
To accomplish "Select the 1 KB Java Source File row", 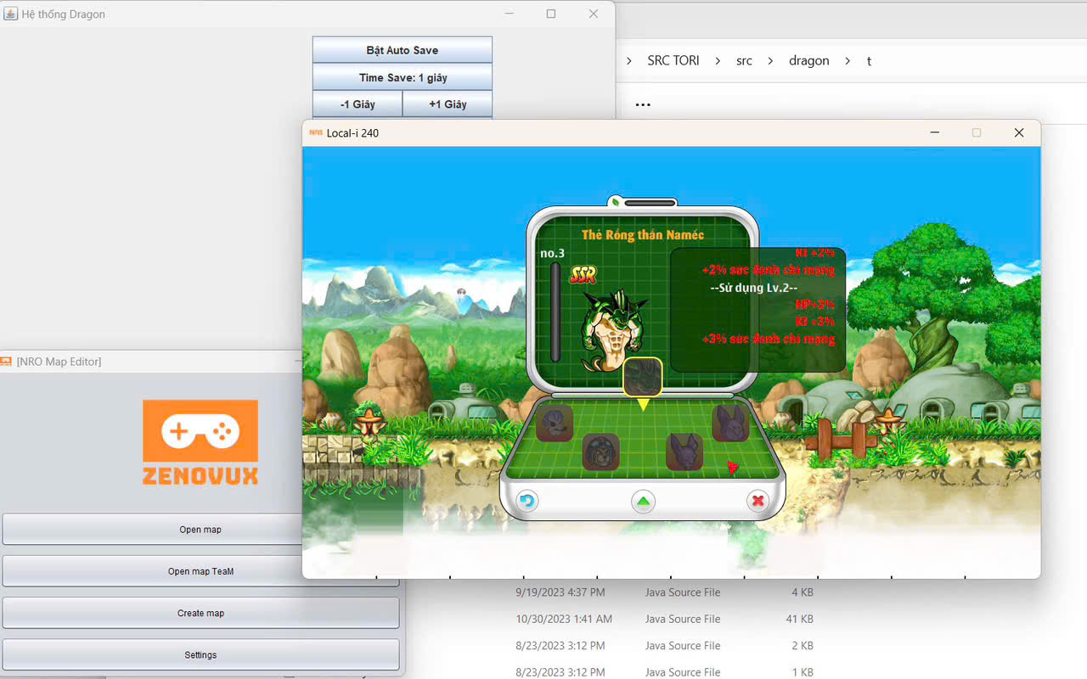I will click(665, 672).
